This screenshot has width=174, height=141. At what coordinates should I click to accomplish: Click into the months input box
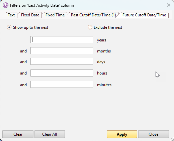(62, 51)
